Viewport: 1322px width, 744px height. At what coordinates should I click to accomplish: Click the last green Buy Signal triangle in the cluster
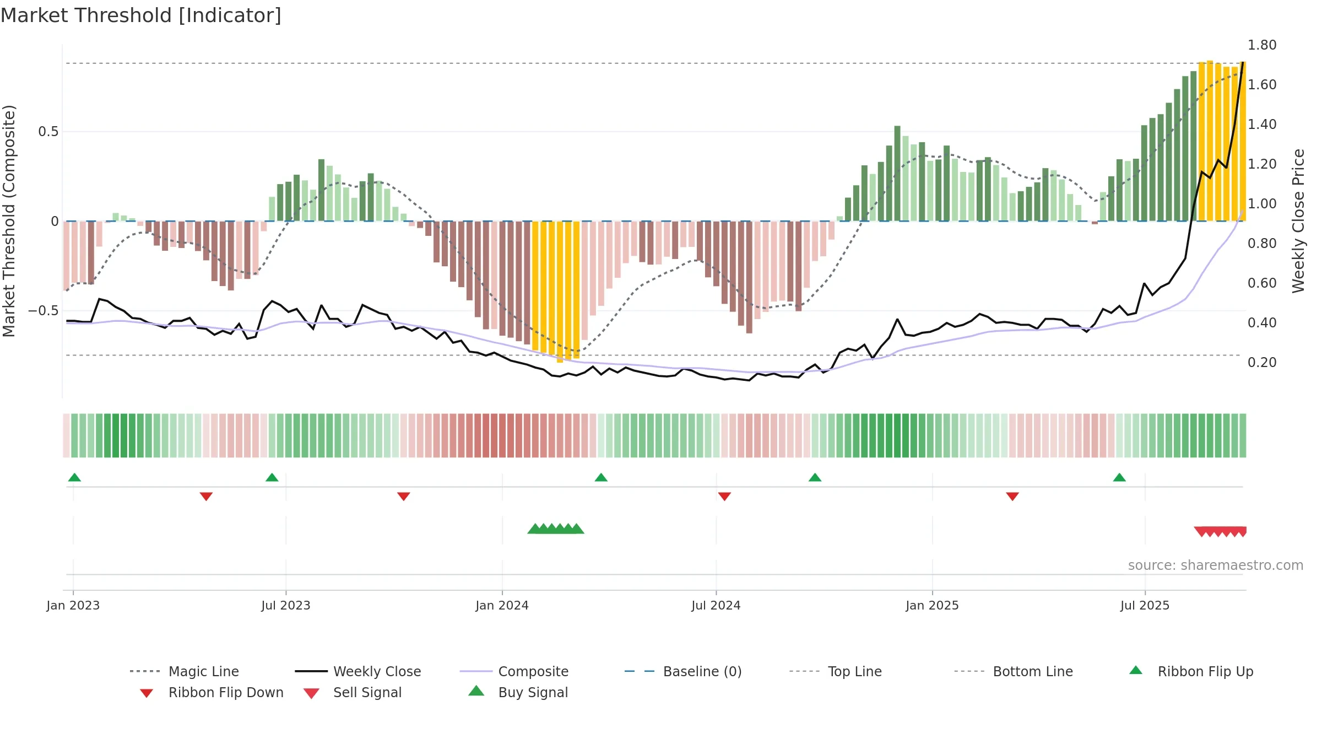tap(577, 529)
